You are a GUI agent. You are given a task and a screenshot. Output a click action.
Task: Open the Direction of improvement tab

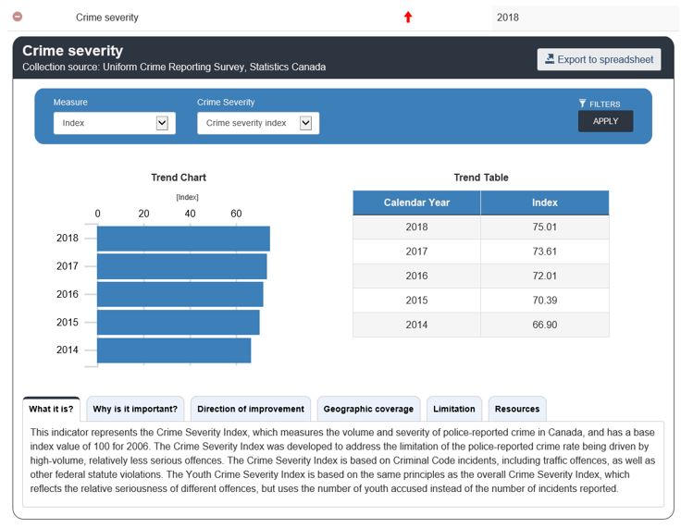[x=251, y=409]
